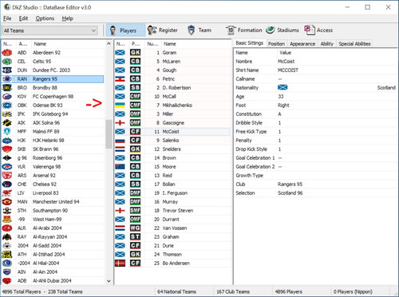Switch to the Position tab

[x=276, y=44]
